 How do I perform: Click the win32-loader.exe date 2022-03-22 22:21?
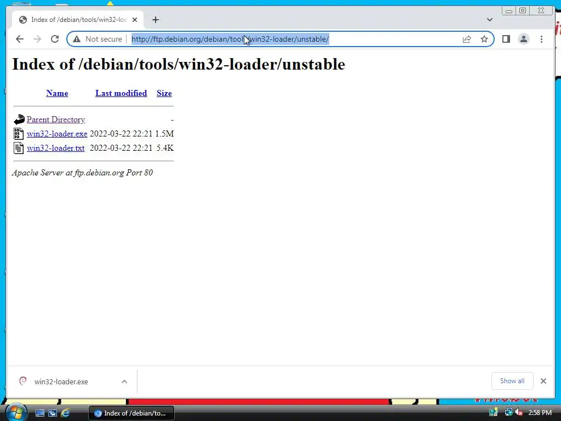point(121,134)
